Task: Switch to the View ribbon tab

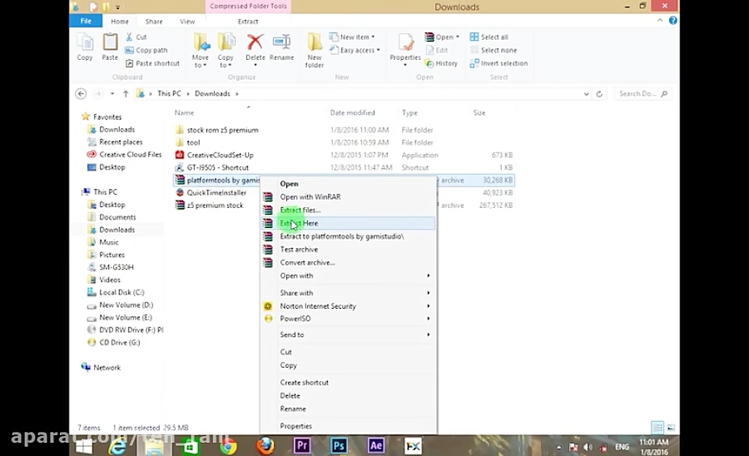Action: [x=187, y=21]
